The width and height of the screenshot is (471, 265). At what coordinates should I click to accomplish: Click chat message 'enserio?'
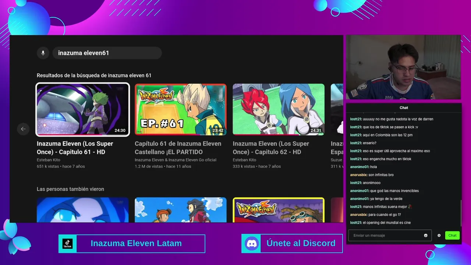369,143
